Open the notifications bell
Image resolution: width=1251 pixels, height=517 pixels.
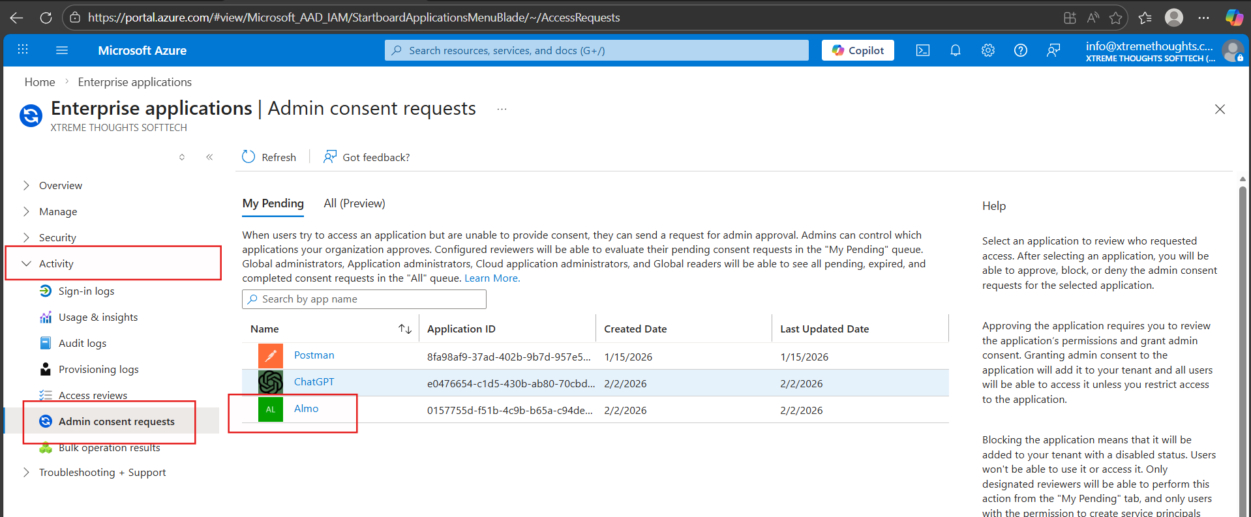(956, 50)
